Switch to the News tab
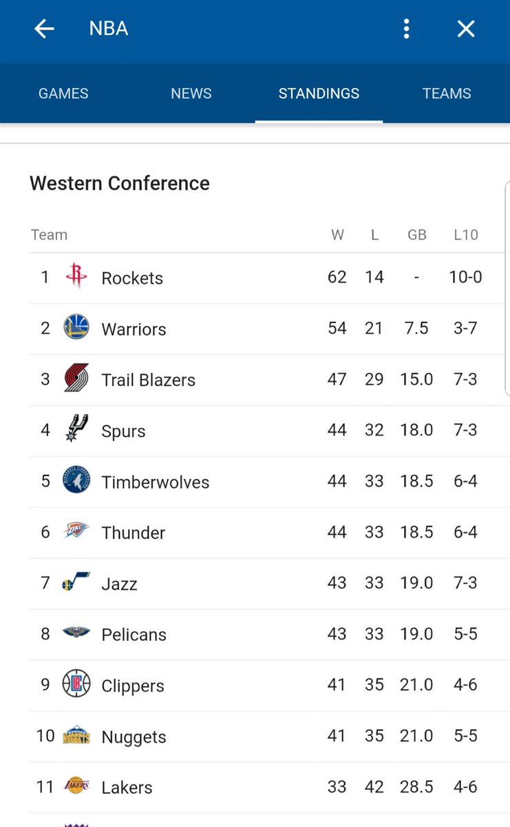The width and height of the screenshot is (510, 827). (x=191, y=94)
